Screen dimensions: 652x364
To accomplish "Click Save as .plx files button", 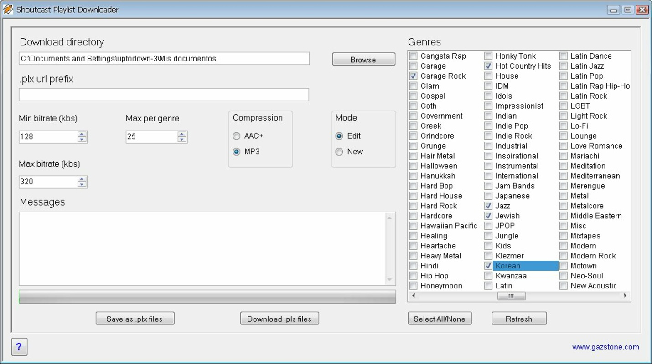I will (x=135, y=318).
